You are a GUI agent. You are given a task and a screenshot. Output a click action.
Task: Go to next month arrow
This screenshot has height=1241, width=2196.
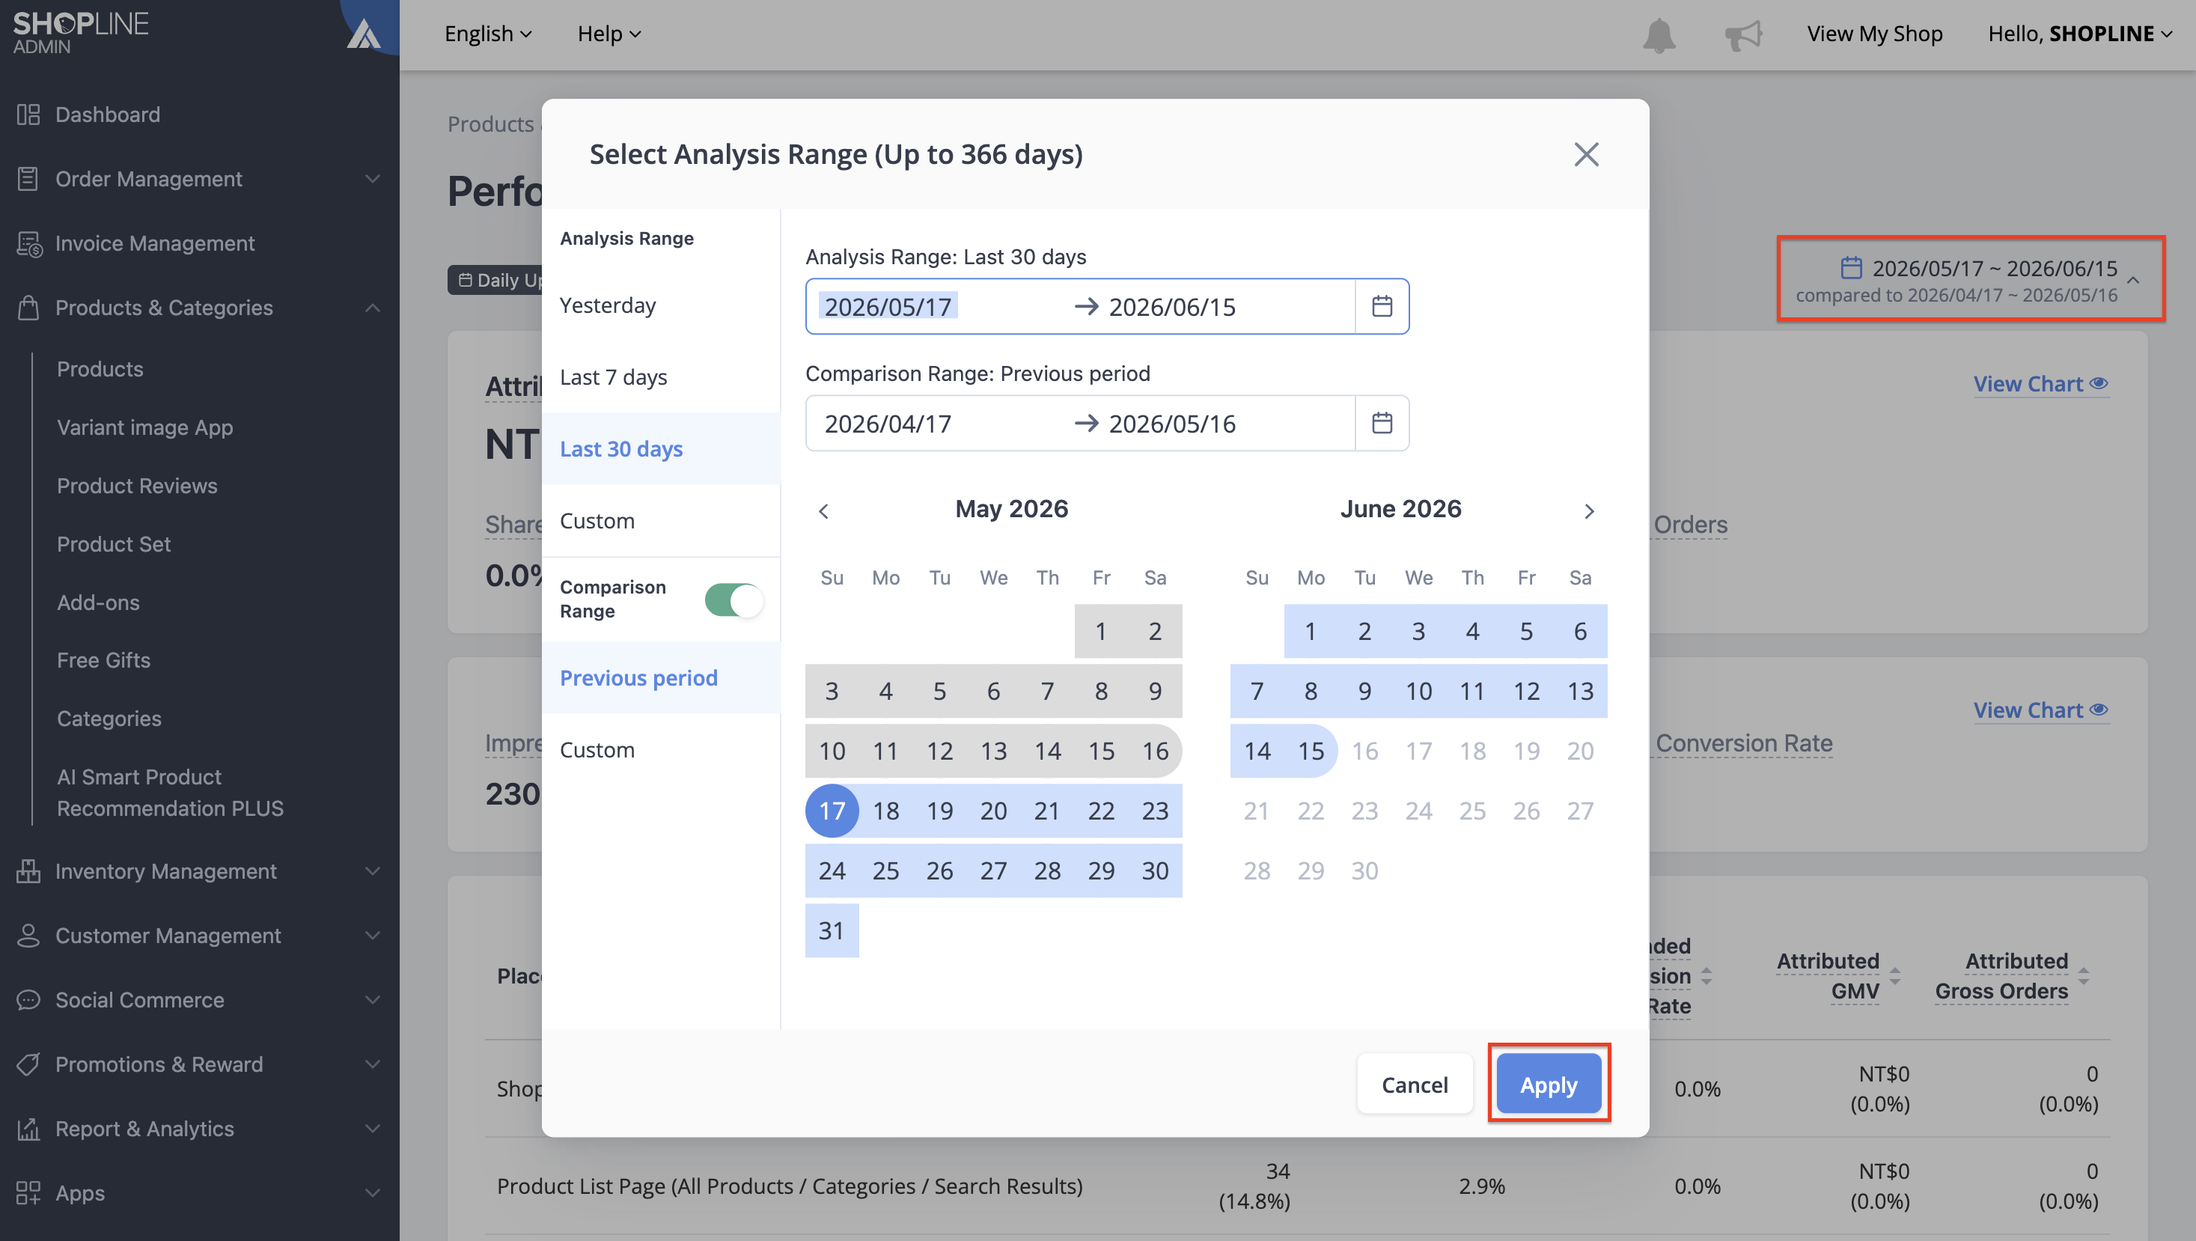pos(1588,510)
